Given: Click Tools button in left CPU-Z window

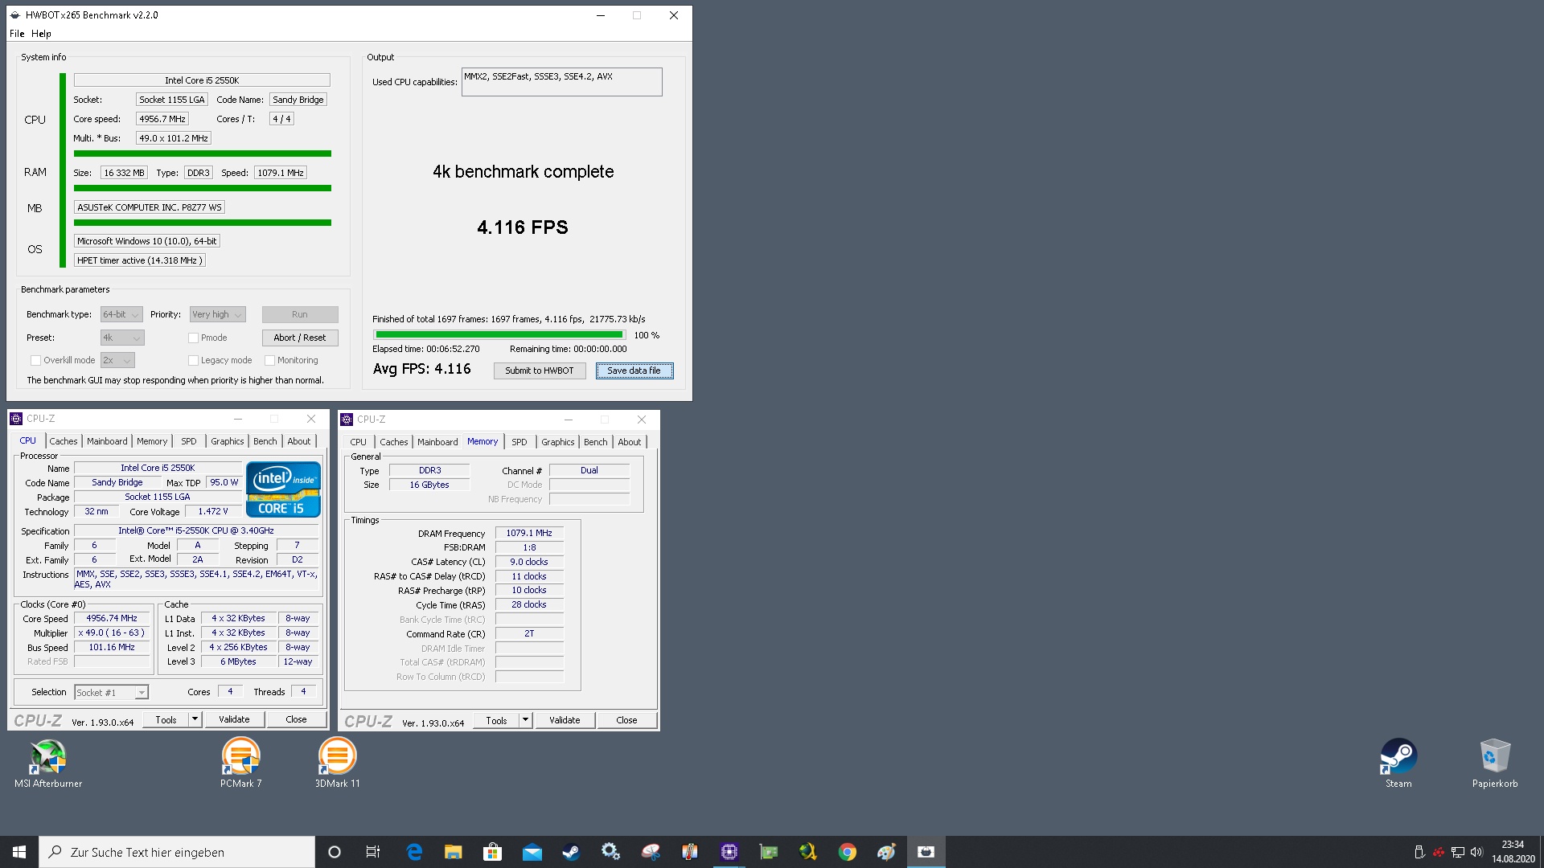Looking at the screenshot, I should (166, 720).
